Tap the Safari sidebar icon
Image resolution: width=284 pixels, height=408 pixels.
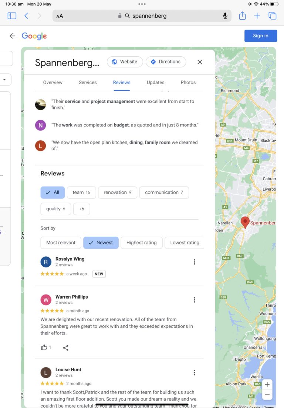pyautogui.click(x=12, y=16)
